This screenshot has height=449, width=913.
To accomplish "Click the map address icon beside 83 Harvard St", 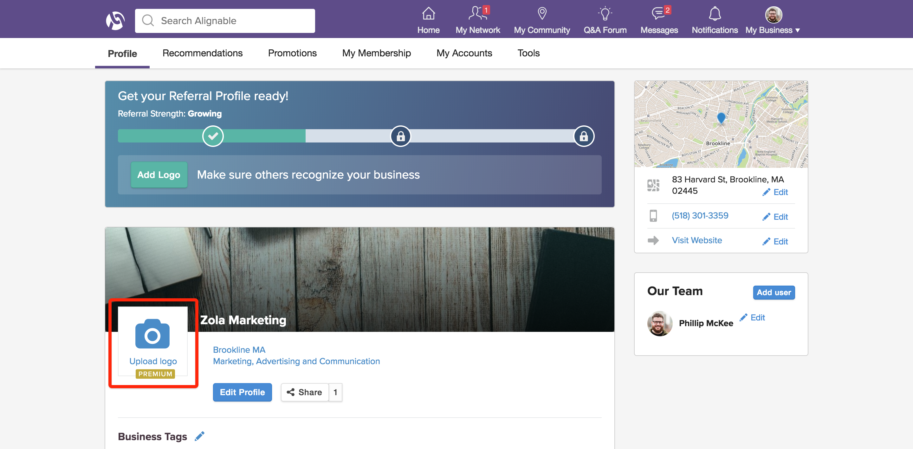I will (x=653, y=185).
